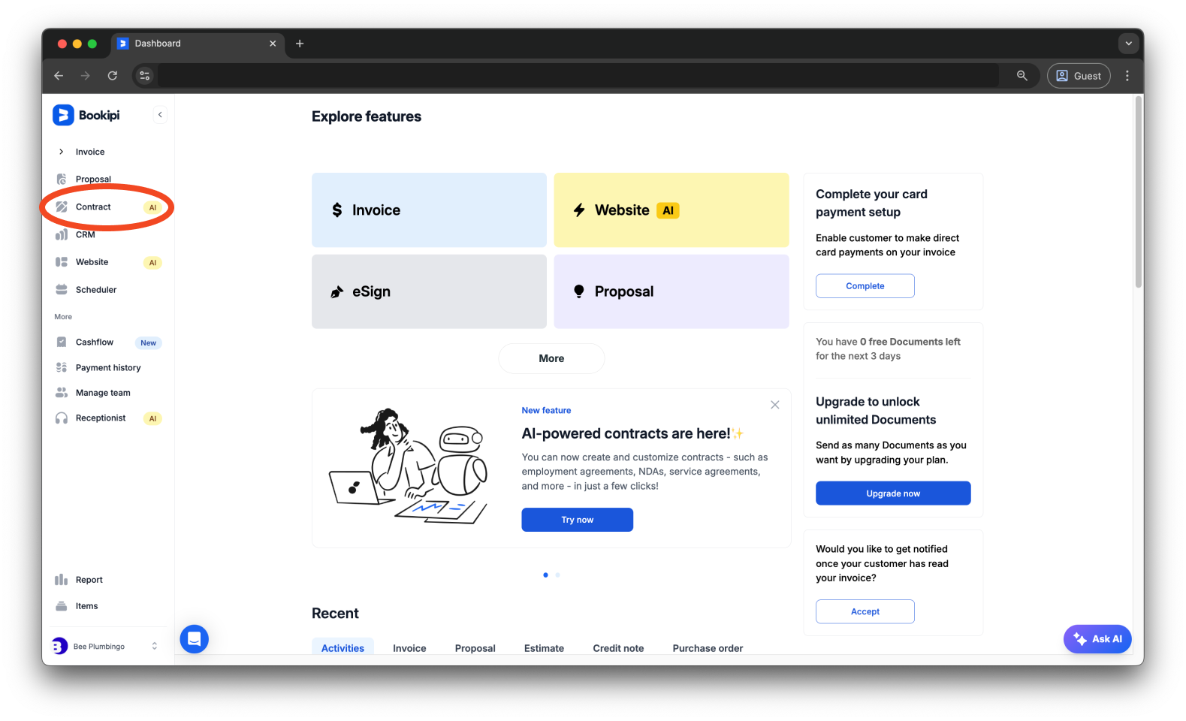This screenshot has height=721, width=1186.
Task: Open the Invoice feature card
Action: pyautogui.click(x=429, y=210)
